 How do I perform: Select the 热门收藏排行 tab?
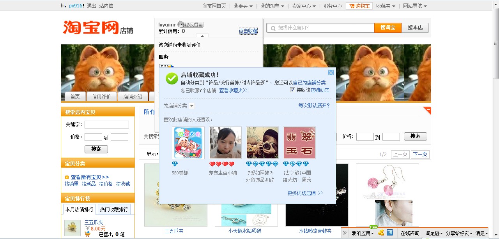coord(114,209)
